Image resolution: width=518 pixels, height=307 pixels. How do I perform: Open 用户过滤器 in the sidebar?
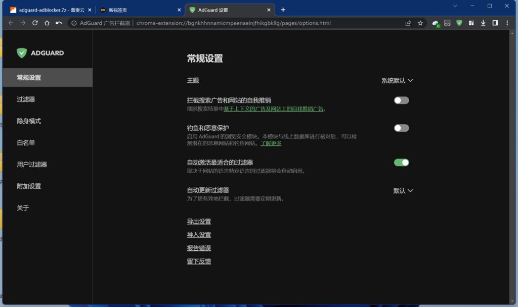coord(48,164)
